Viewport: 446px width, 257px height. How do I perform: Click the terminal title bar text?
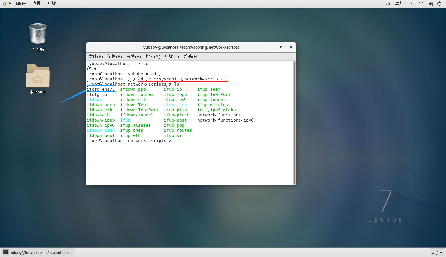click(191, 47)
